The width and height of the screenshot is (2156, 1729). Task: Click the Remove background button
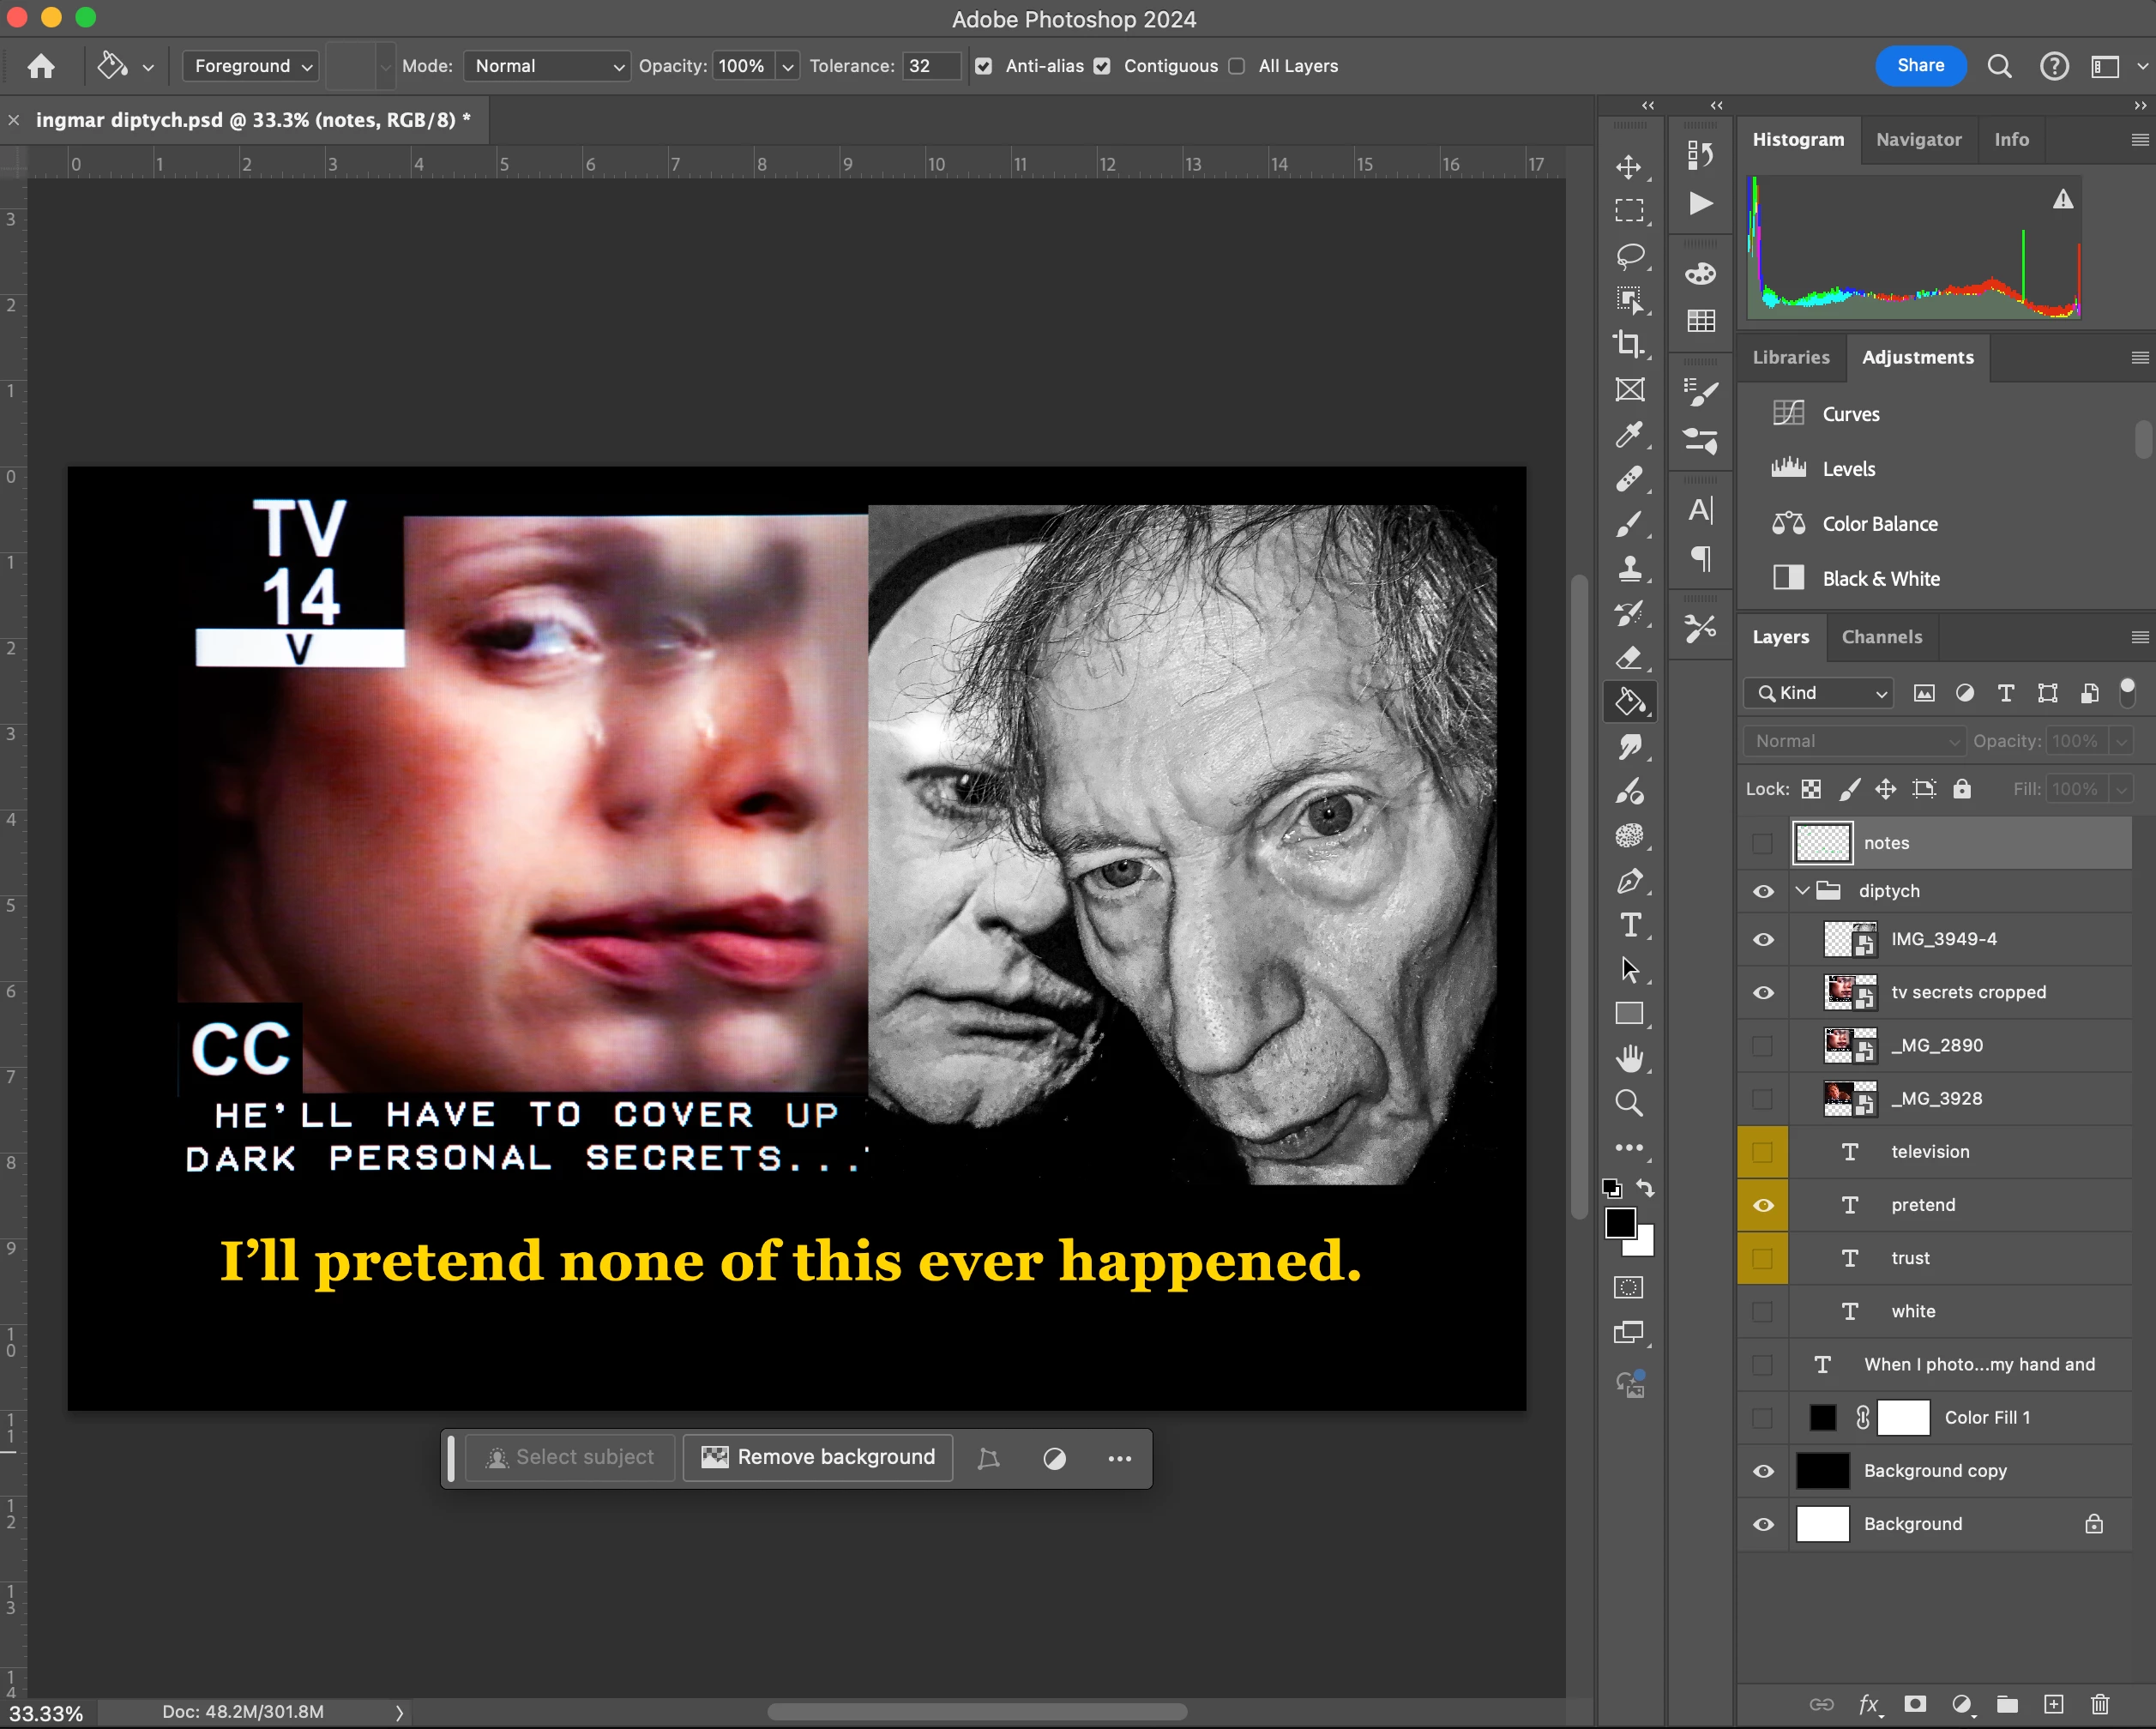(818, 1457)
